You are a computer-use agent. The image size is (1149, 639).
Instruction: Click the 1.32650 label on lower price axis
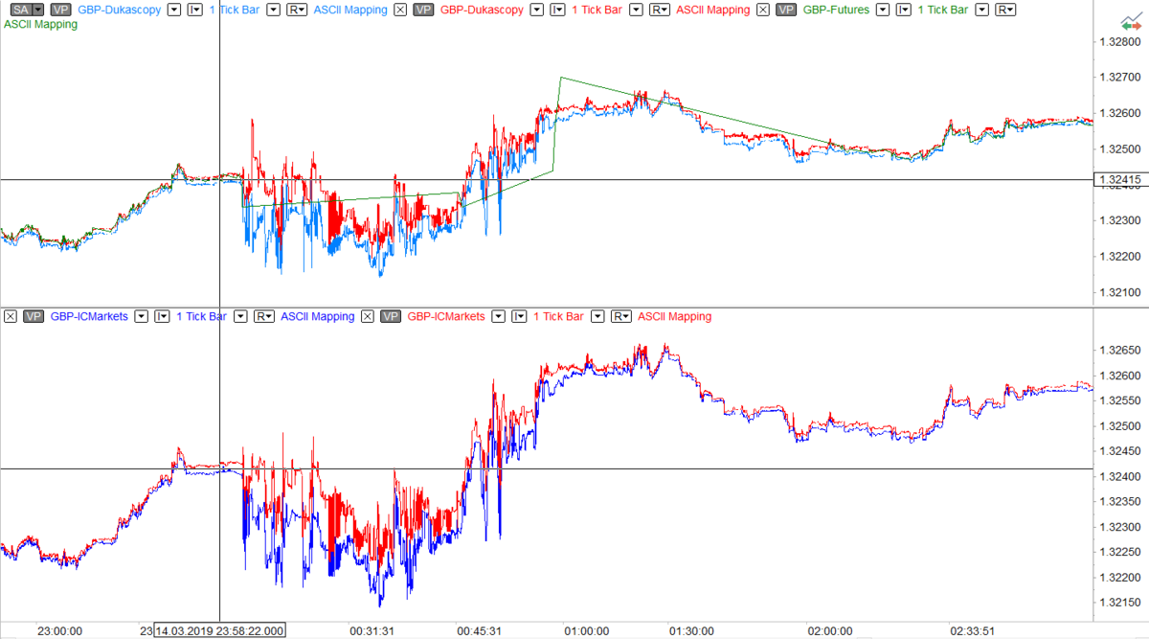(x=1120, y=351)
